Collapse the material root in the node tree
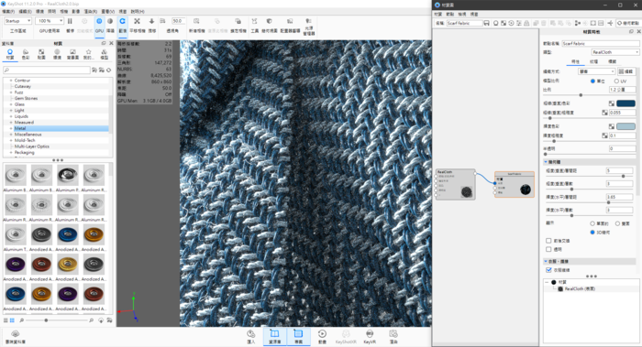This screenshot has width=642, height=347. tap(547, 282)
